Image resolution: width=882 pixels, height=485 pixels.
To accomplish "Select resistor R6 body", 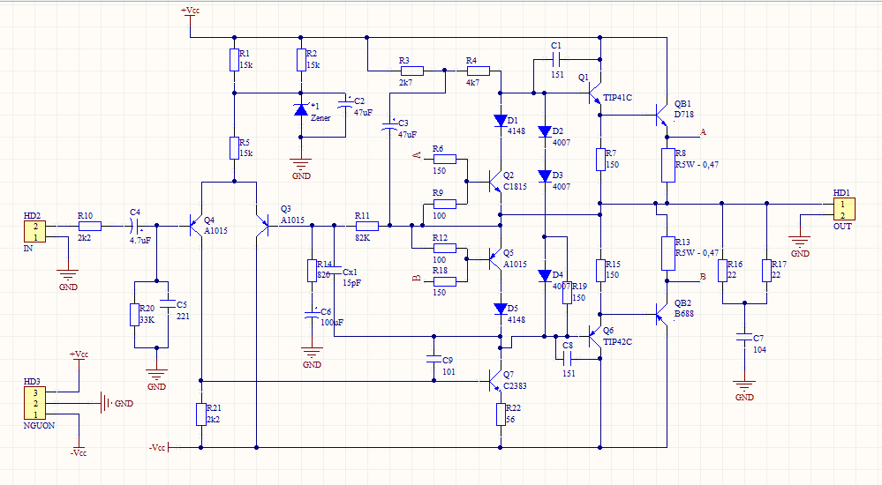I will 445,159.
